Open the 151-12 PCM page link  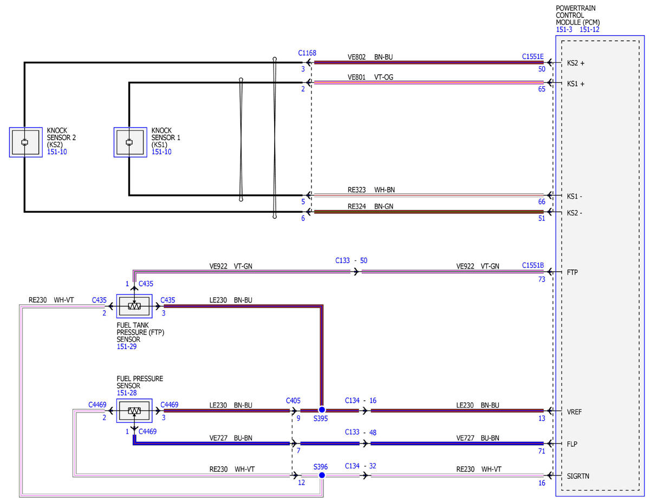(589, 30)
